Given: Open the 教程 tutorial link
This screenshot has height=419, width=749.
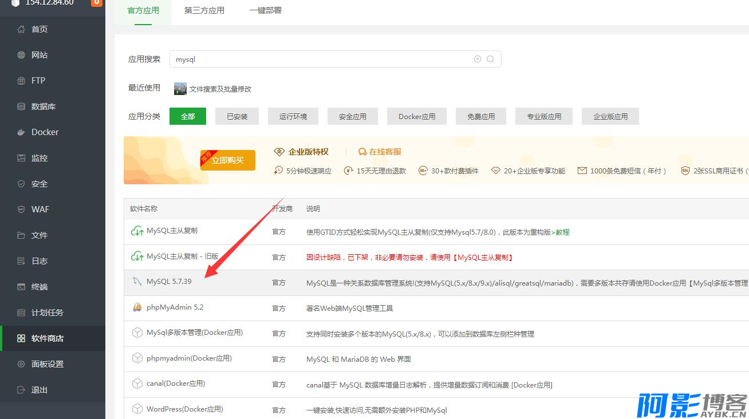Looking at the screenshot, I should point(562,232).
